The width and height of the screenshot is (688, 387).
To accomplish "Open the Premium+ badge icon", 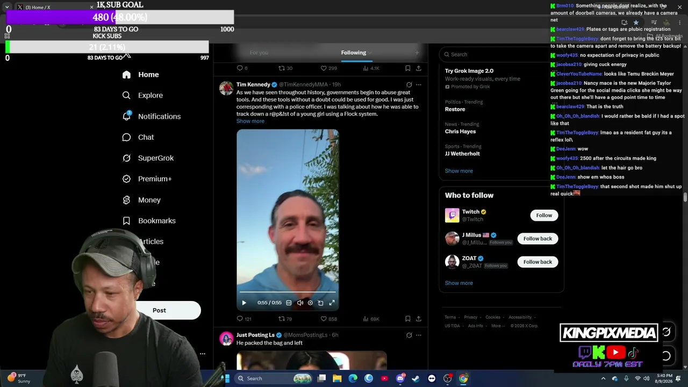I will point(126,179).
